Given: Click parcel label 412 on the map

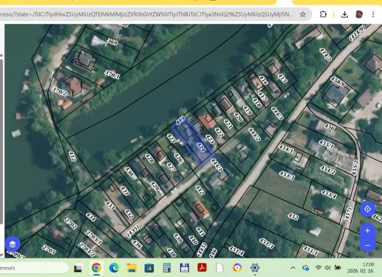Looking at the screenshot, I should click(72, 156).
